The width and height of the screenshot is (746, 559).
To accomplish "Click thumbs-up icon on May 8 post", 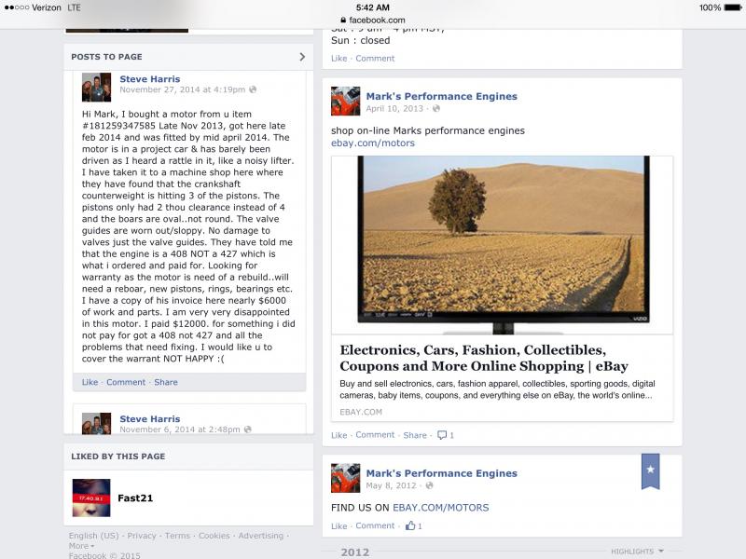I will click(410, 525).
